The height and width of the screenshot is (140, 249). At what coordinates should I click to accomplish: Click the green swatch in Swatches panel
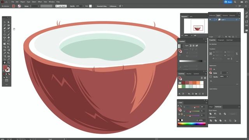click(x=184, y=86)
